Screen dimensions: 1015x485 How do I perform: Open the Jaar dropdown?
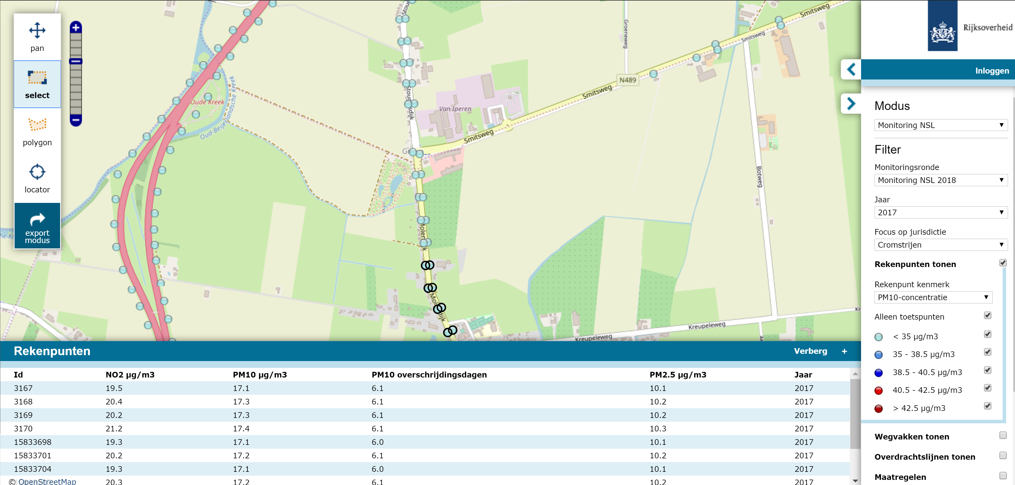pyautogui.click(x=941, y=213)
